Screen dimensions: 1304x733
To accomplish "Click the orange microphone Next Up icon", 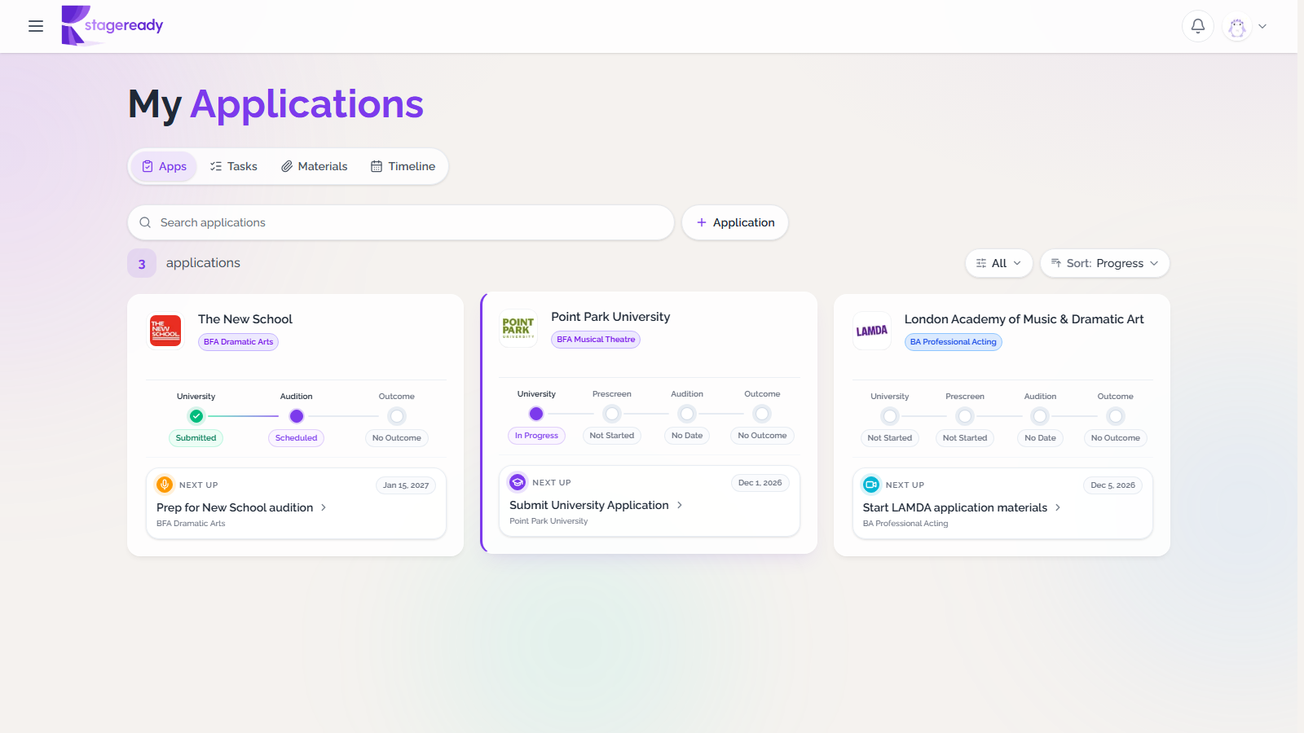I will (165, 485).
